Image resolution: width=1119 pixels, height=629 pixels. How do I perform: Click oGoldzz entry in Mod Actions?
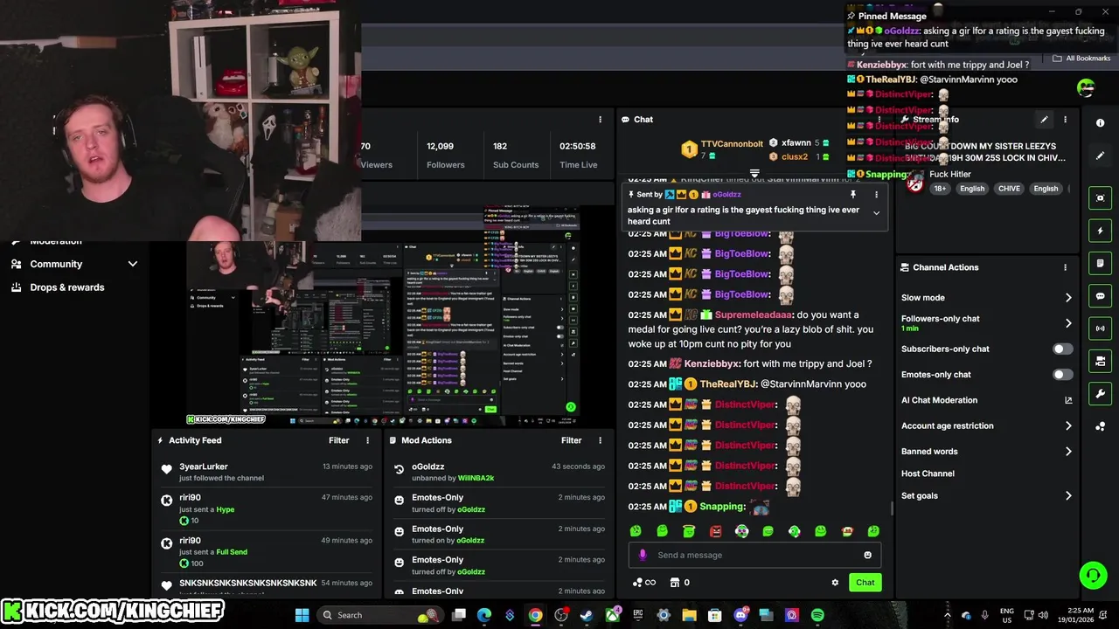coord(428,467)
